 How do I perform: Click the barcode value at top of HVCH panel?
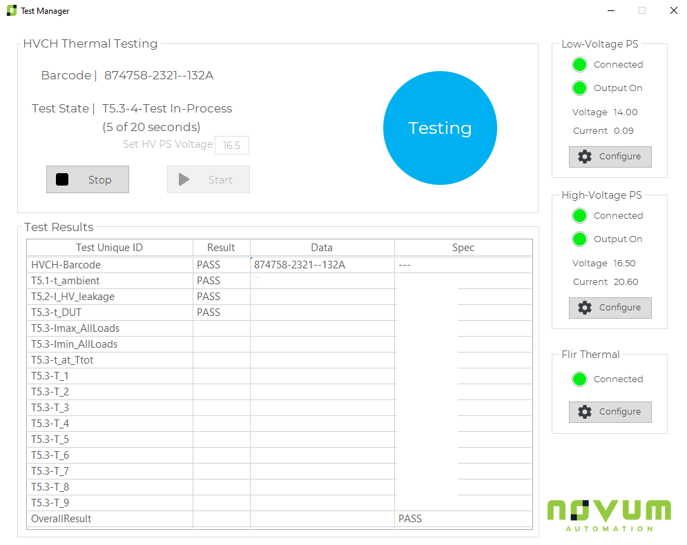[159, 75]
